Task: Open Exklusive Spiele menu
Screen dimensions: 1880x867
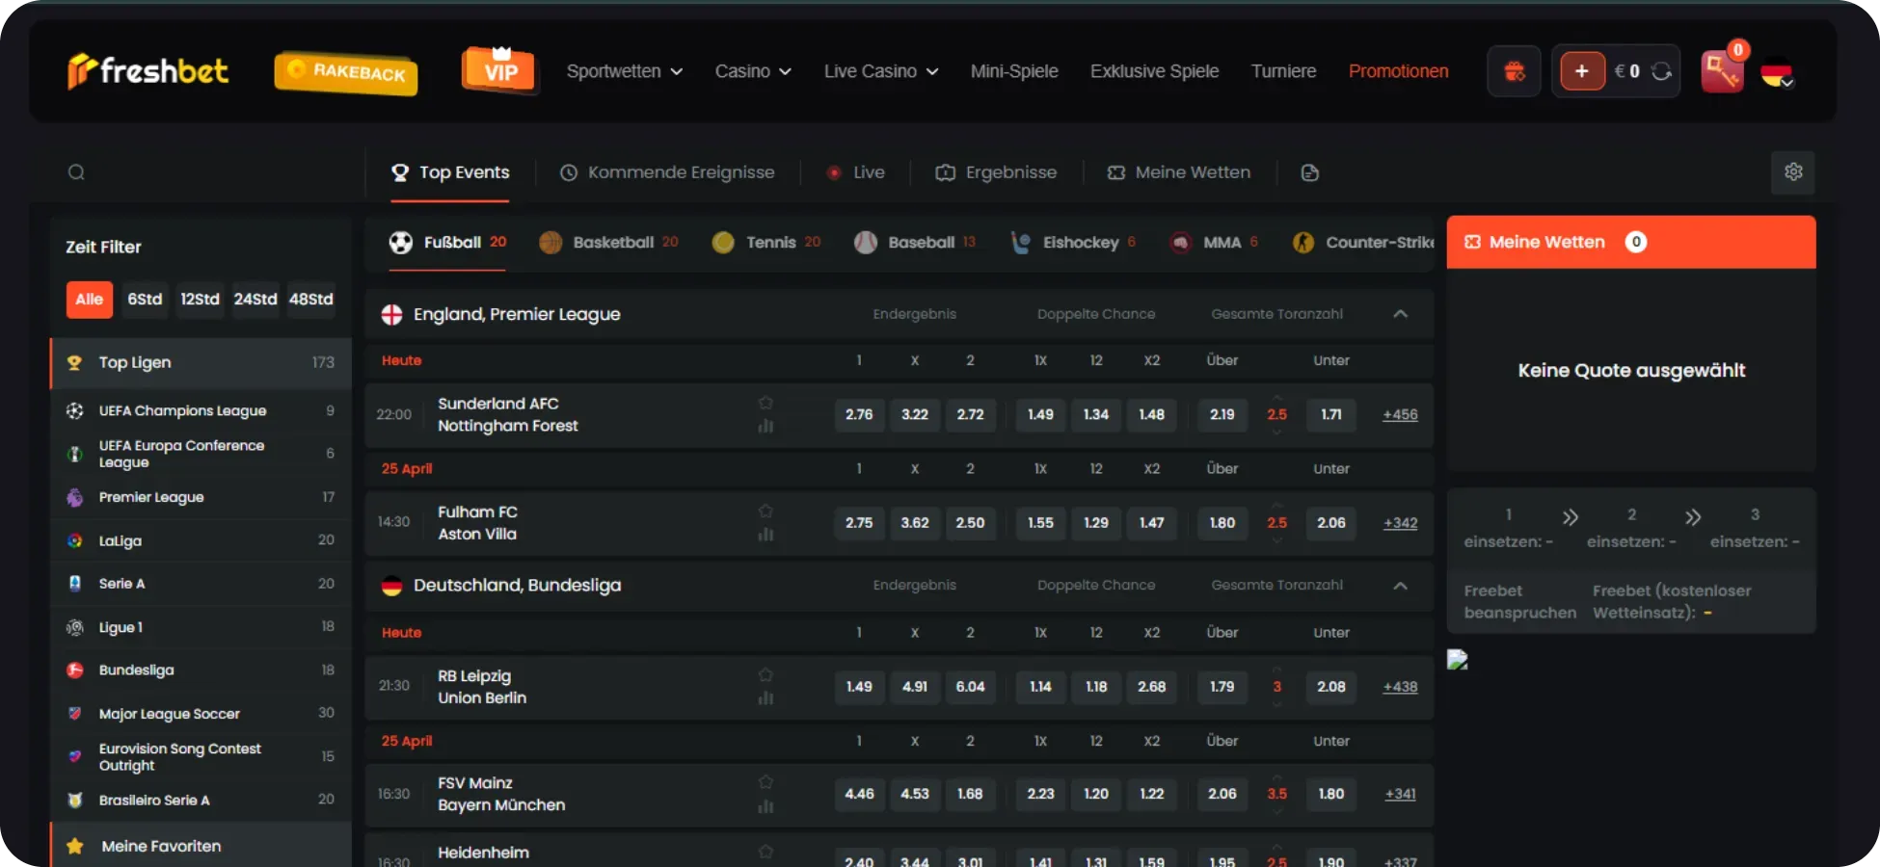Action: tap(1154, 71)
